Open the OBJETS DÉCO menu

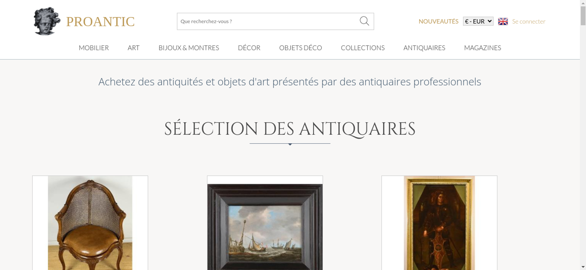301,48
